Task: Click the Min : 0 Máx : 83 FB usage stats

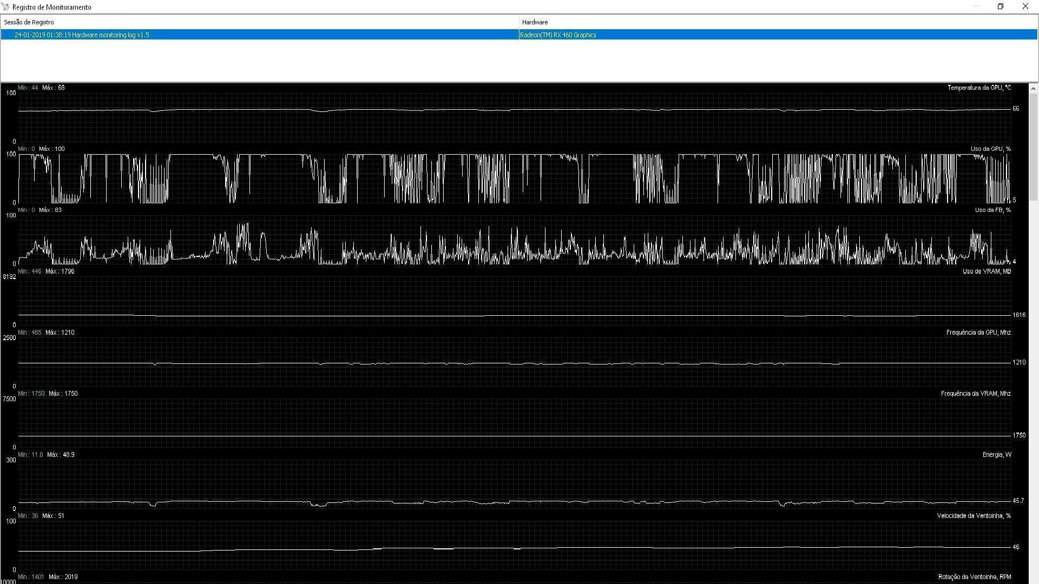Action: [40, 210]
